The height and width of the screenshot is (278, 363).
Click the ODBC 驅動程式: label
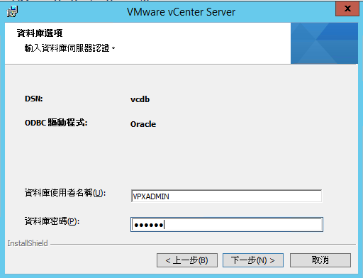(x=56, y=123)
